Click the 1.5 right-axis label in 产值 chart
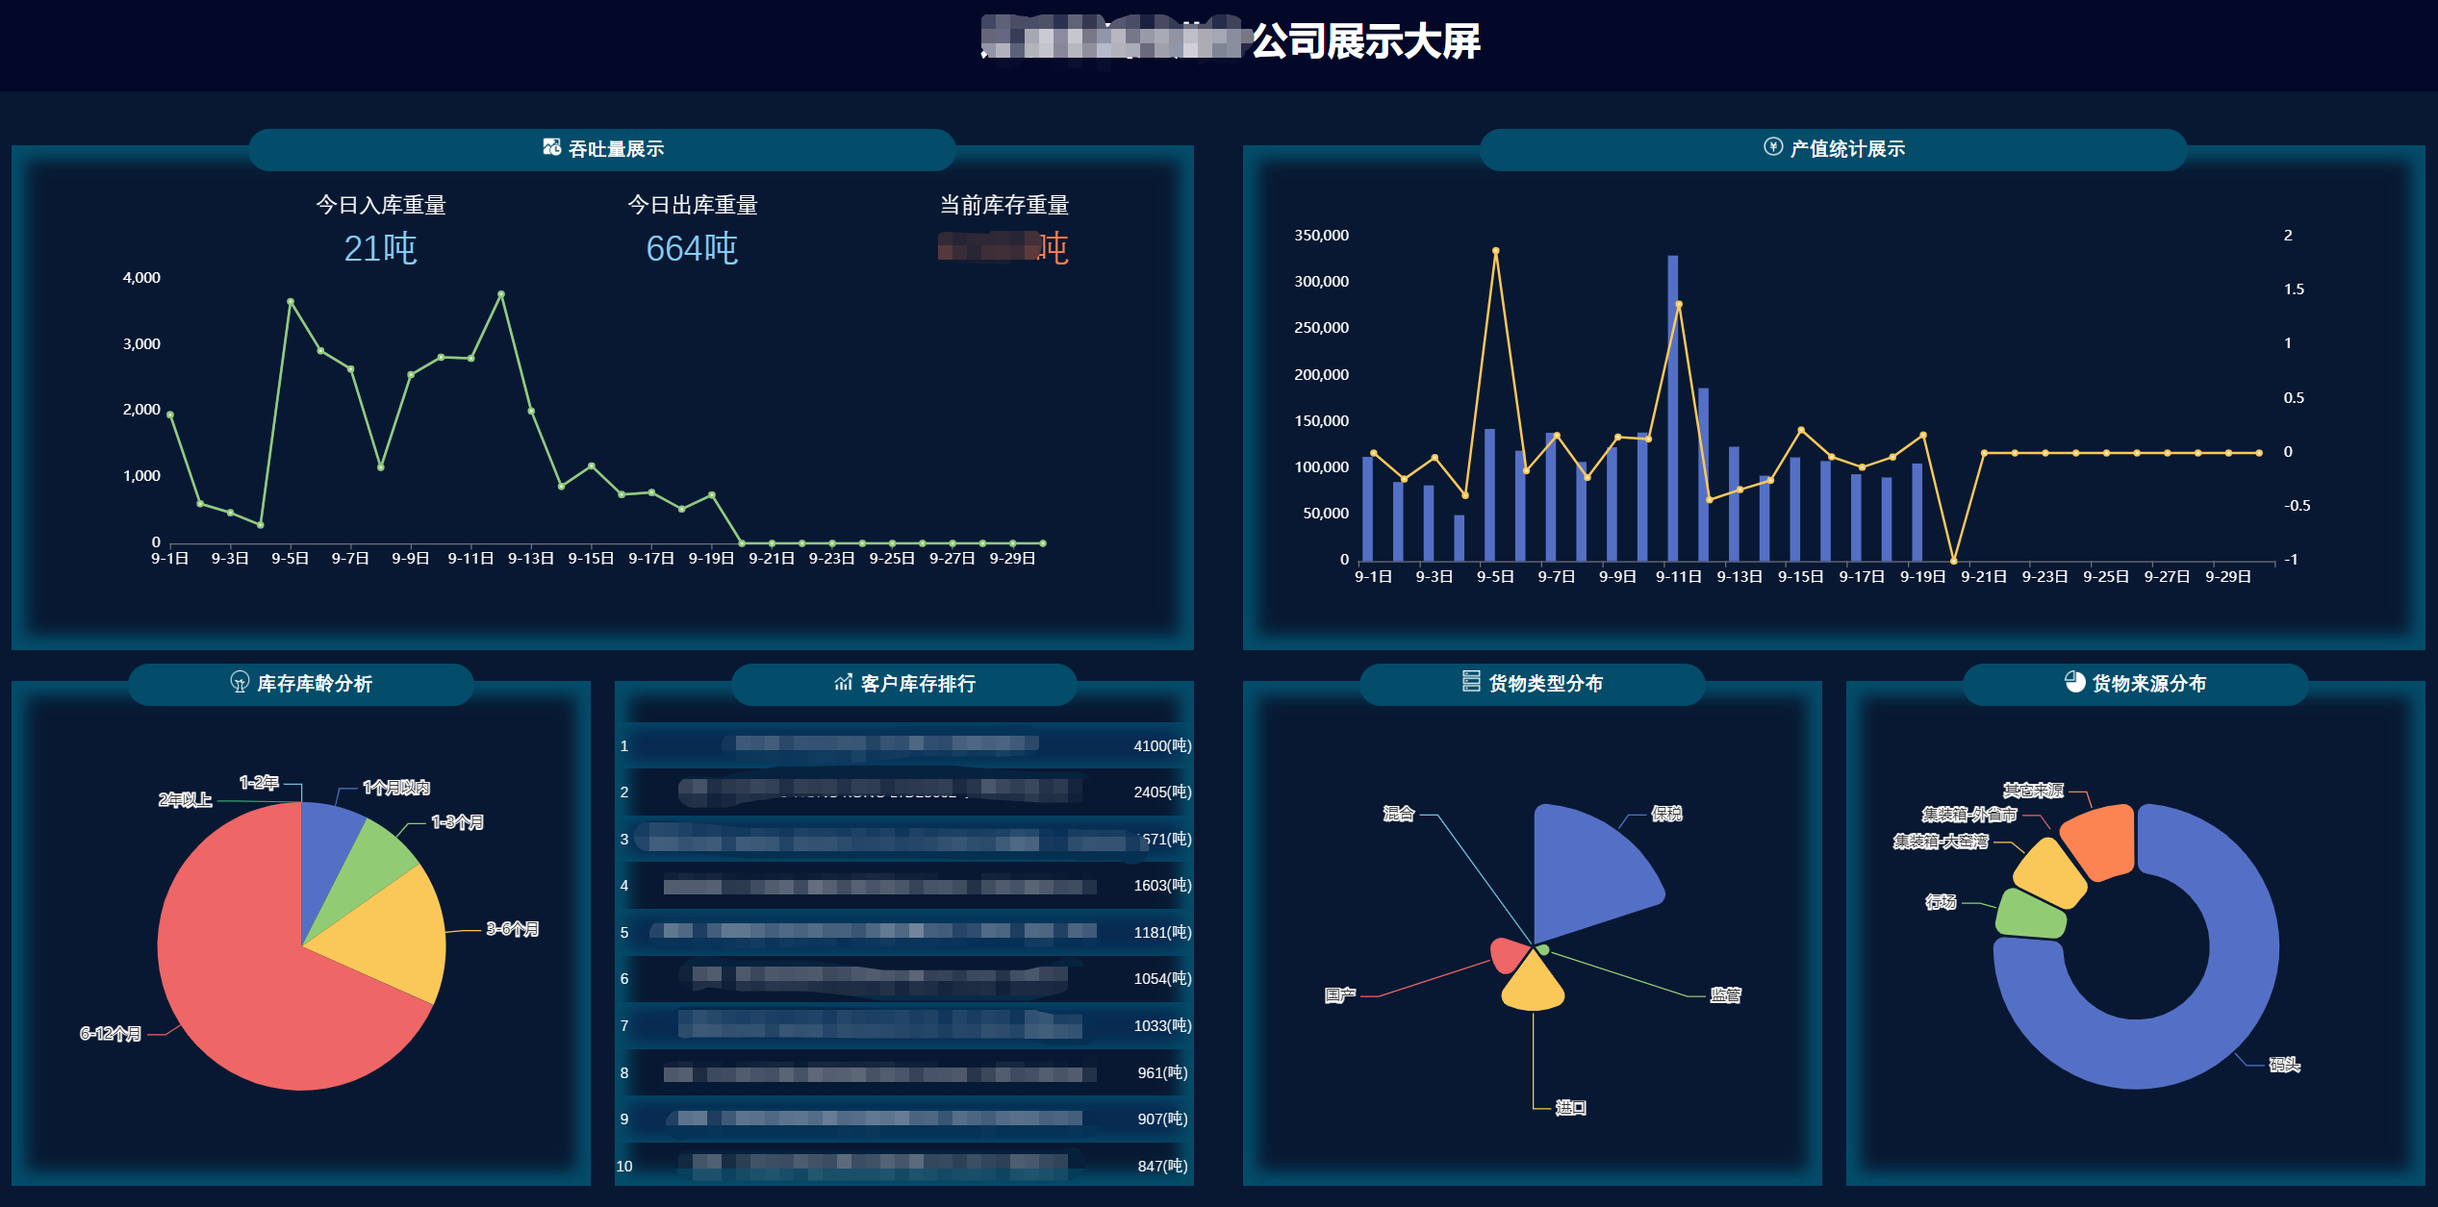The width and height of the screenshot is (2438, 1207). tap(2294, 289)
